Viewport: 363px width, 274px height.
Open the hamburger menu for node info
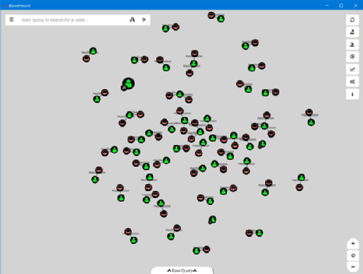click(x=11, y=20)
